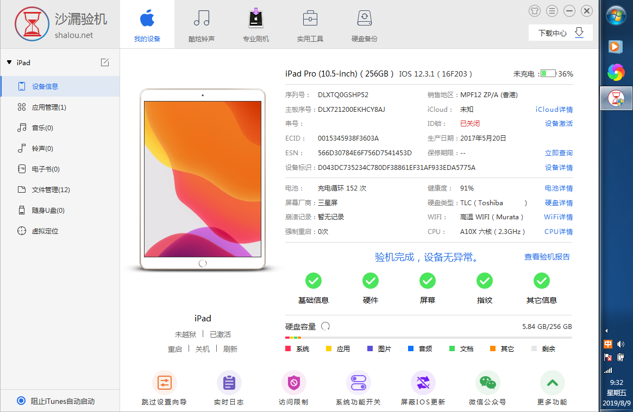Image resolution: width=633 pixels, height=412 pixels.
Task: Open the volume speaker tray icon
Action: pyautogui.click(x=621, y=344)
